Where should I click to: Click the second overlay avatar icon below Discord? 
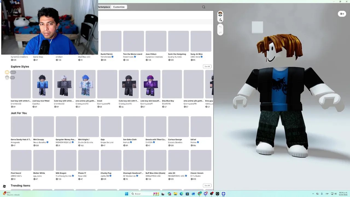pyautogui.click(x=7, y=78)
